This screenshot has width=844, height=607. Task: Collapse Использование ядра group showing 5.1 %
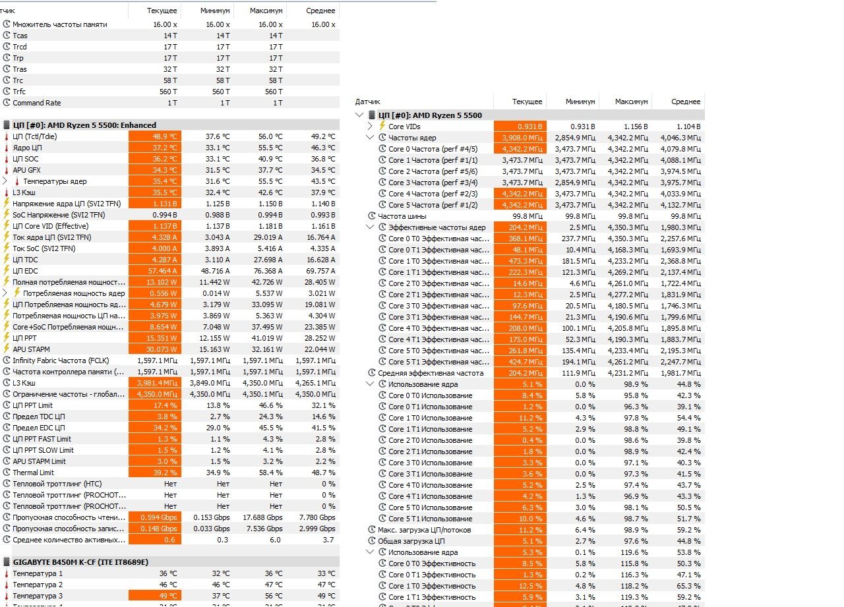click(x=370, y=384)
